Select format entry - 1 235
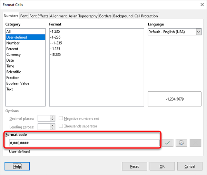 (x=97, y=49)
